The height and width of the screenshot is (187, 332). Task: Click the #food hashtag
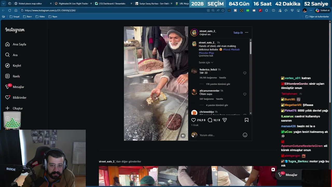(226, 49)
